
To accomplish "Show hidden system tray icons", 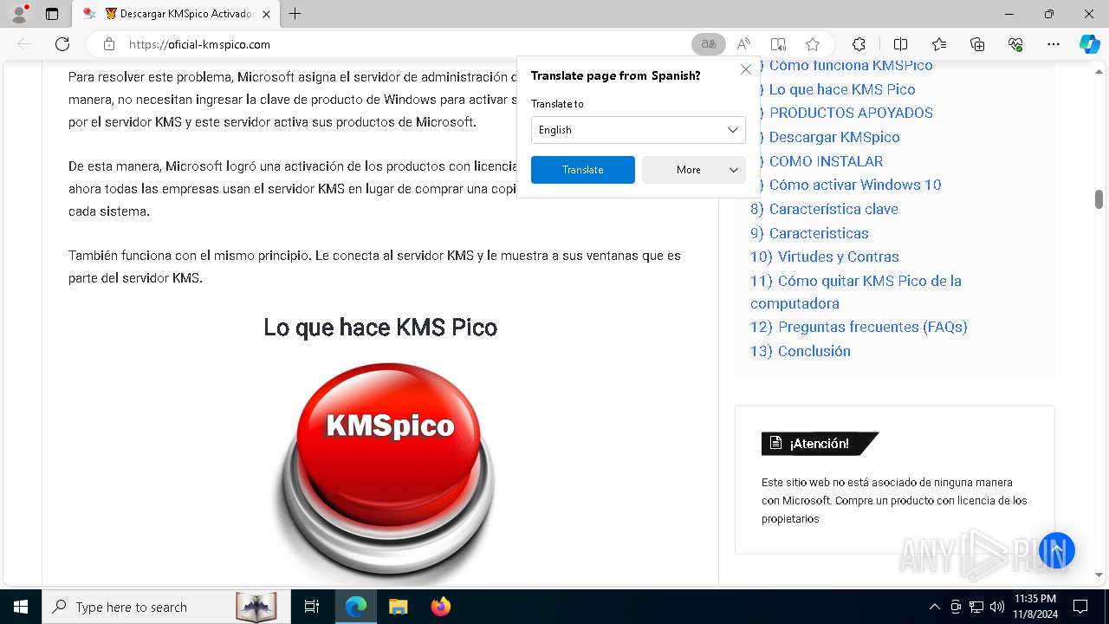I will pos(934,607).
